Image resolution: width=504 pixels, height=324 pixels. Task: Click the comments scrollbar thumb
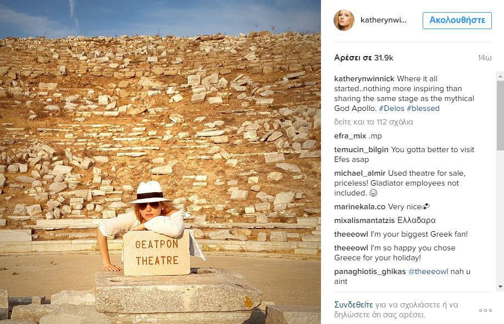(x=500, y=115)
